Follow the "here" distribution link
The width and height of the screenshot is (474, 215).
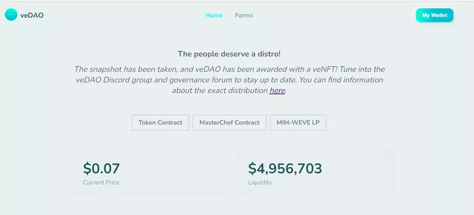(x=277, y=91)
